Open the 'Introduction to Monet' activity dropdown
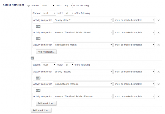Screen dimensions: 165x114 click(83, 45)
